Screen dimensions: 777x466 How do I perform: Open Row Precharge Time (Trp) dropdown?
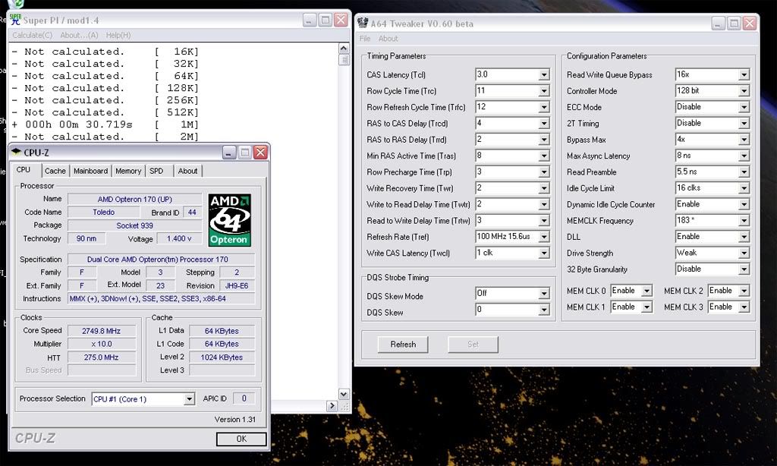click(543, 172)
